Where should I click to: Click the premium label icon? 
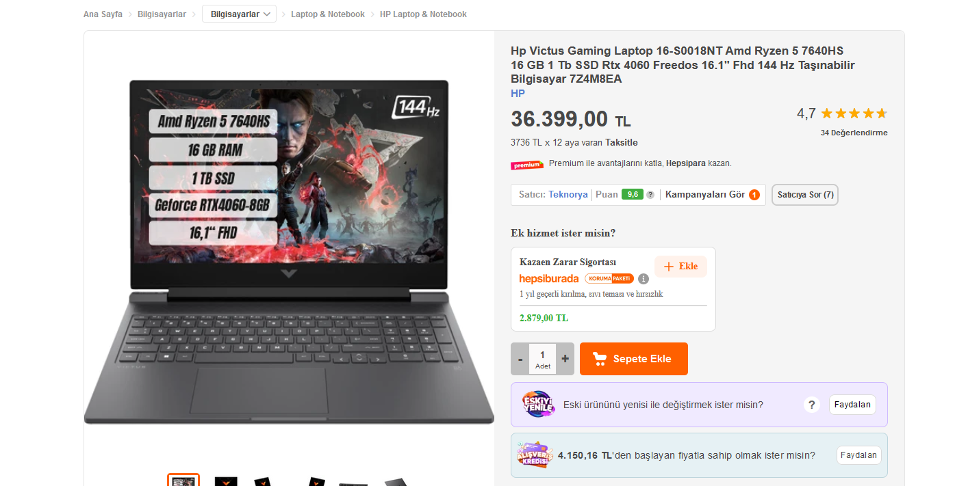point(527,165)
